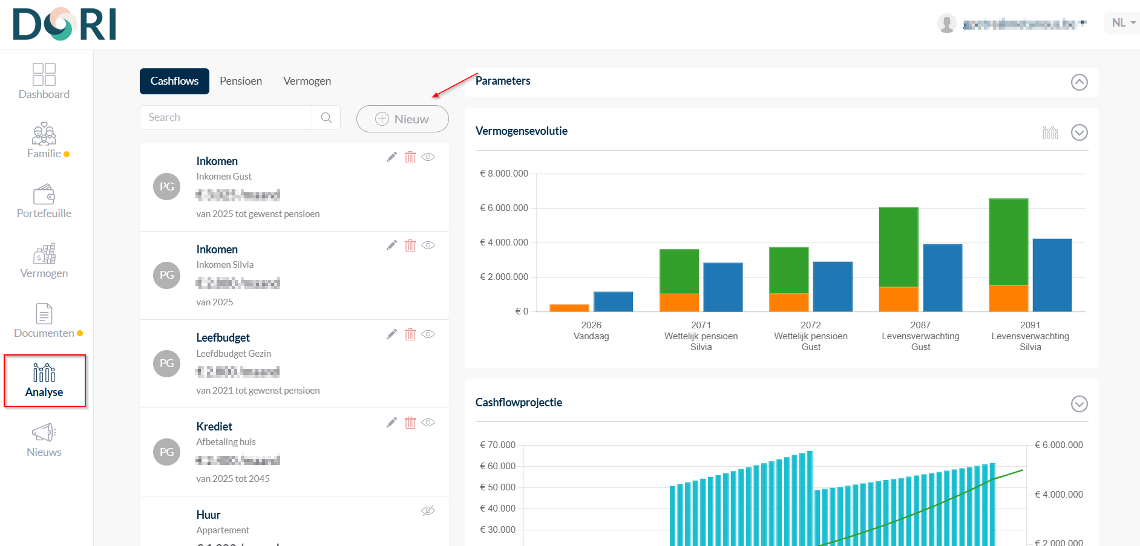
Task: Click into the Search field
Action: 226,118
